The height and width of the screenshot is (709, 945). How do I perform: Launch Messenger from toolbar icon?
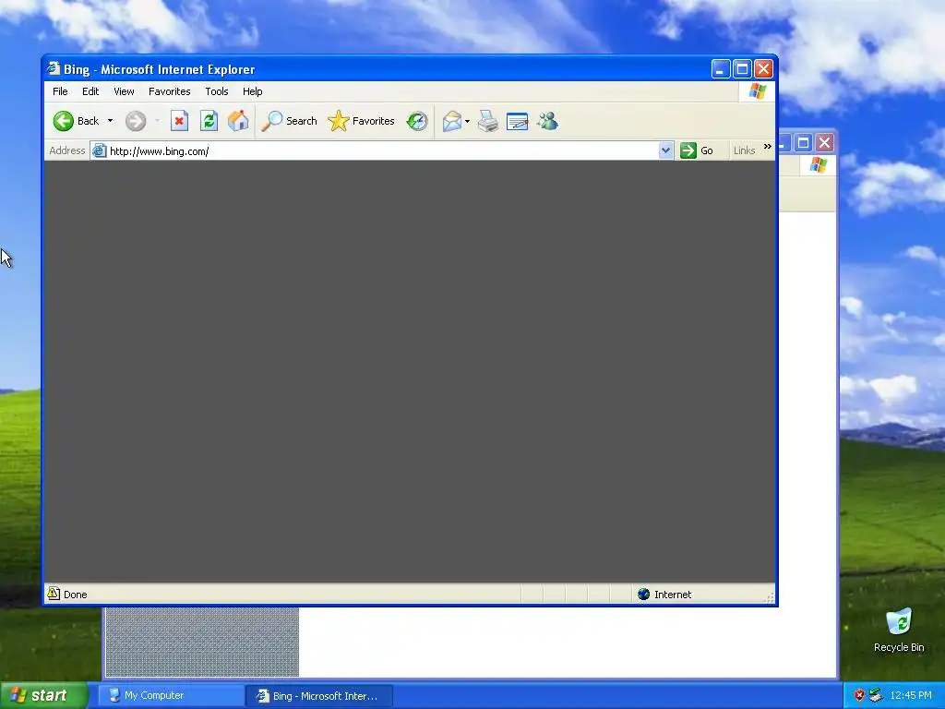[x=548, y=121]
